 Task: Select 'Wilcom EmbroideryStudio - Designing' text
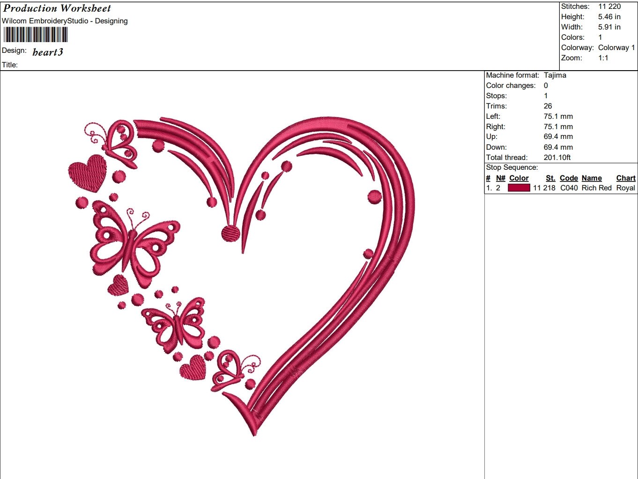point(65,21)
